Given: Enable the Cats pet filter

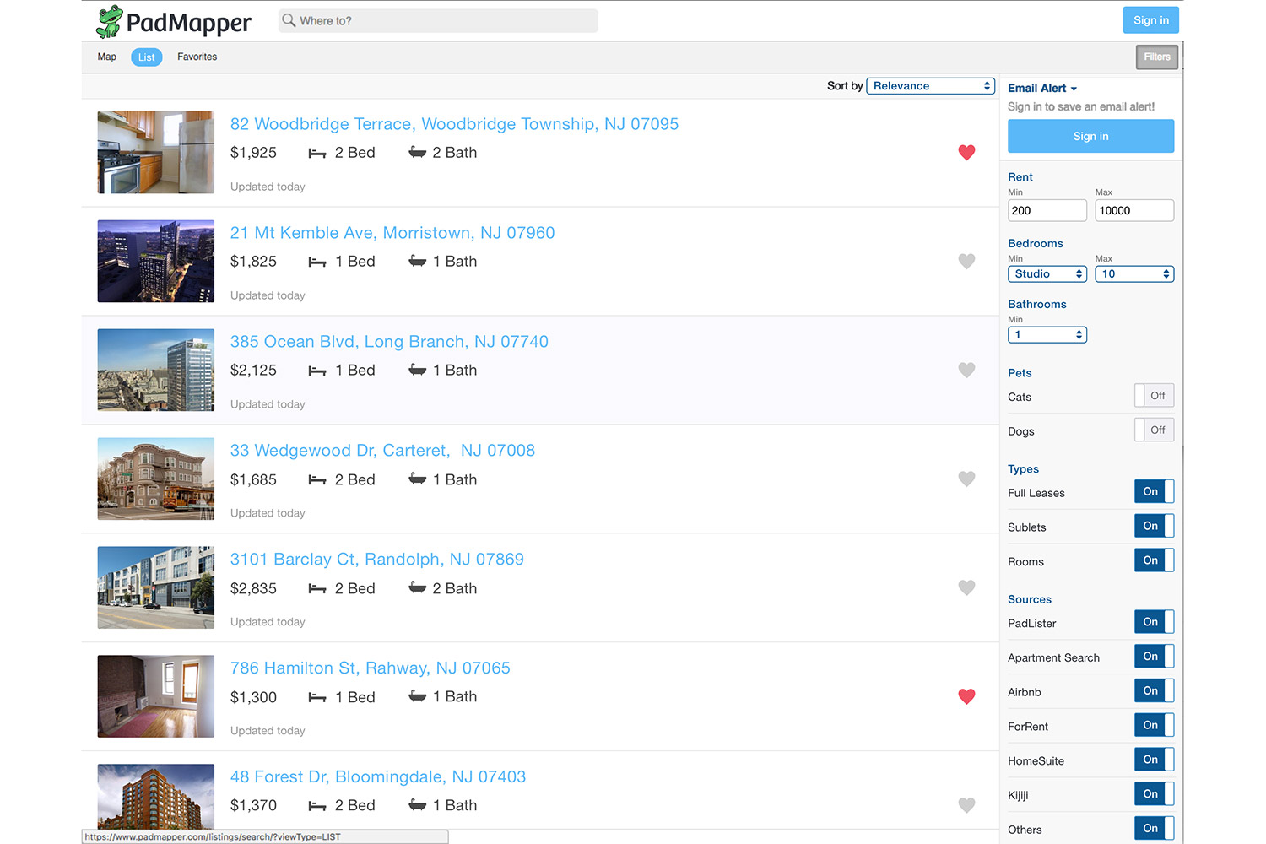Looking at the screenshot, I should pos(1154,395).
